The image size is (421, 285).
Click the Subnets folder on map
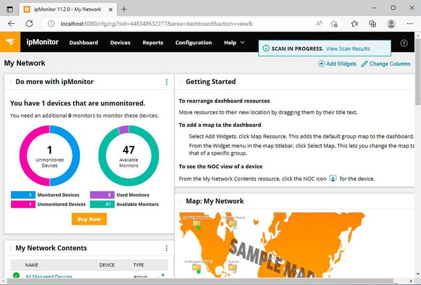click(232, 267)
